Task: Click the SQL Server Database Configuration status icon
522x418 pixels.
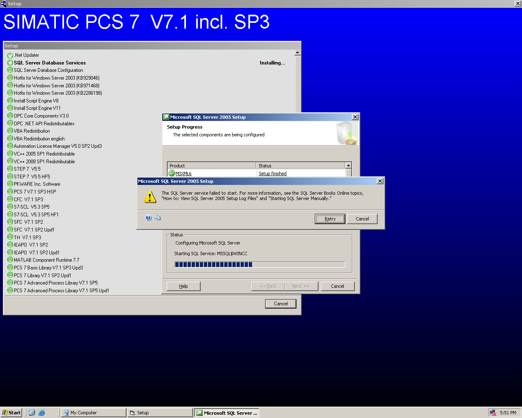Action: point(10,70)
